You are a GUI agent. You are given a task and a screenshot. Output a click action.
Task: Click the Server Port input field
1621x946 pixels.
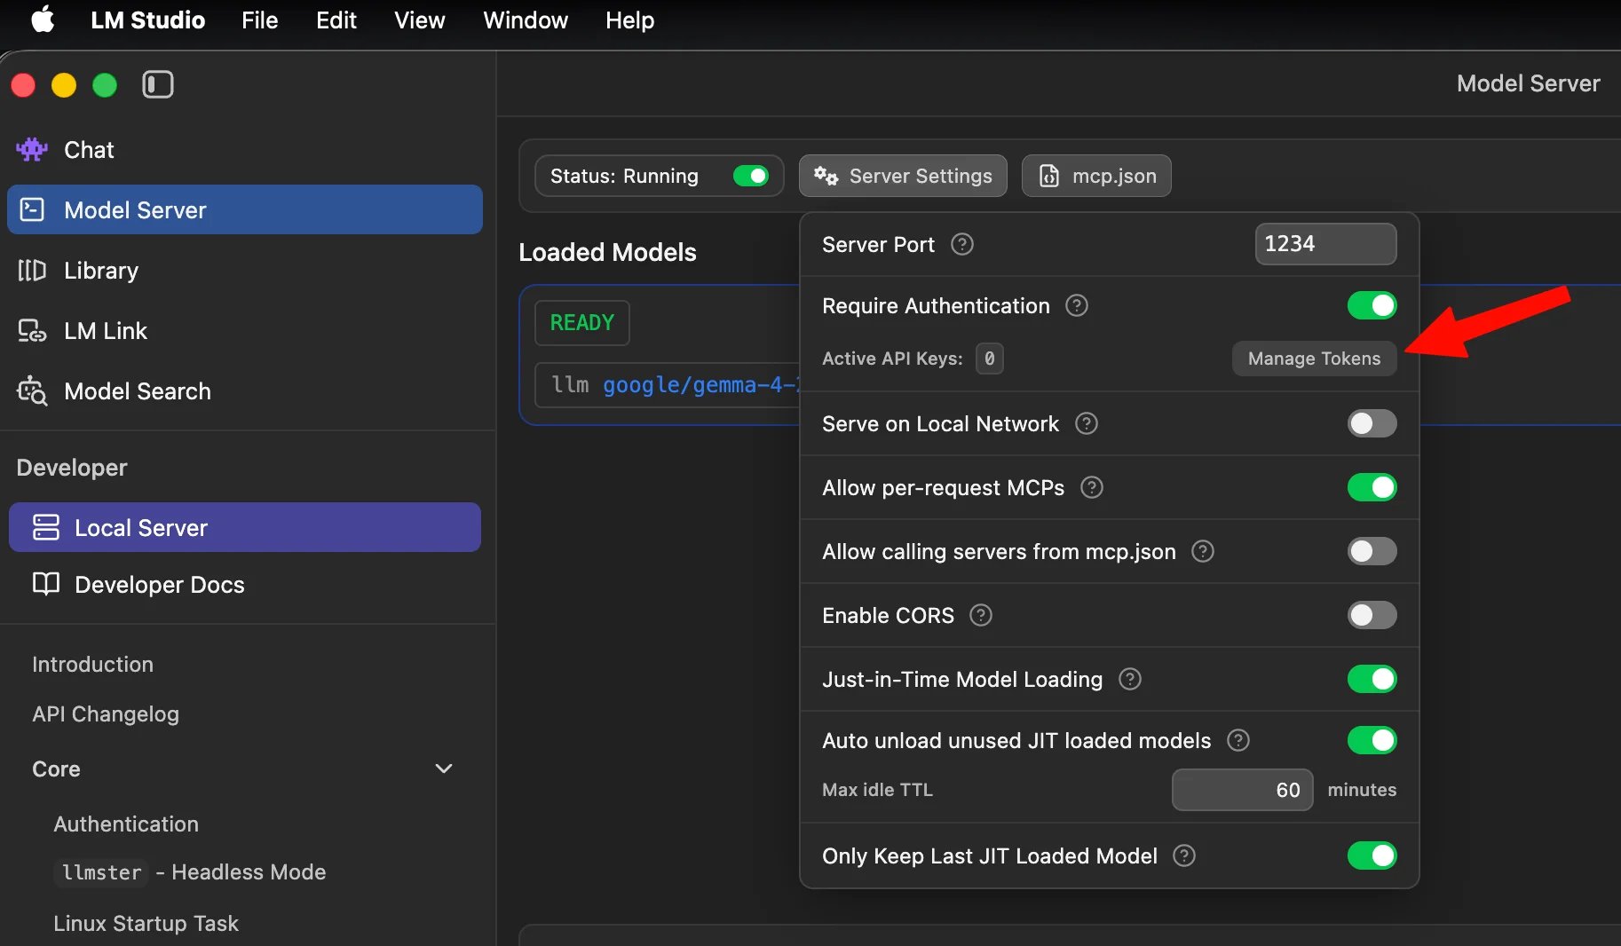pos(1325,244)
